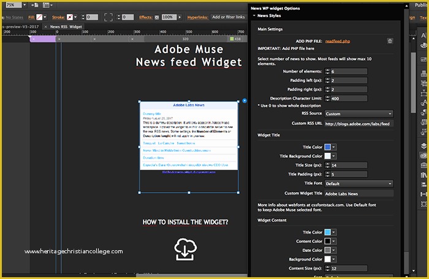
Task: Click the Description Character Limit stepper
Action: point(327,99)
